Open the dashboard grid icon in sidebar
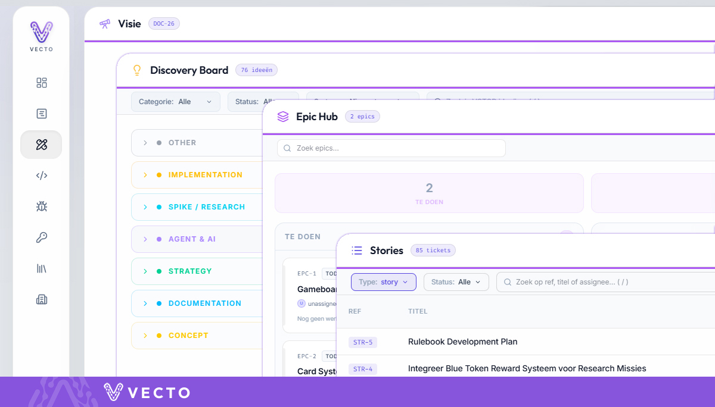Screen dimensions: 715x407 41,83
